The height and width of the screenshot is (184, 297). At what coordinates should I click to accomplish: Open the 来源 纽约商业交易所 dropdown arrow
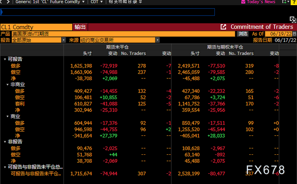click(157, 40)
